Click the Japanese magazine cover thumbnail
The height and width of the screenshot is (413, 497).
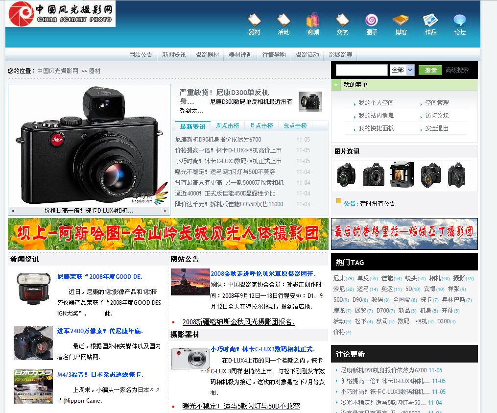[33, 387]
